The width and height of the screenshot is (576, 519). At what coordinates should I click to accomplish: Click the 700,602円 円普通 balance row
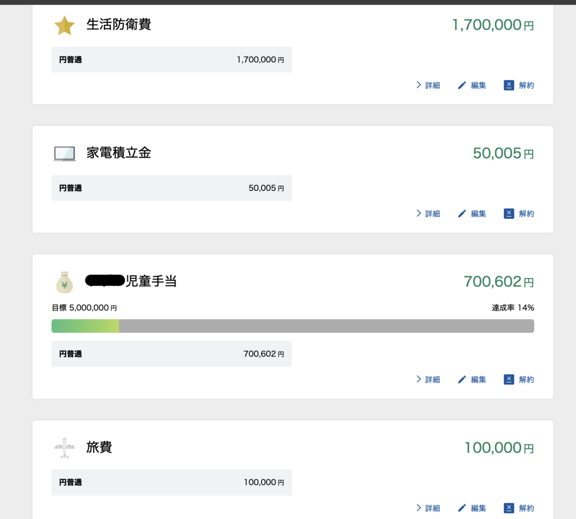tap(172, 354)
